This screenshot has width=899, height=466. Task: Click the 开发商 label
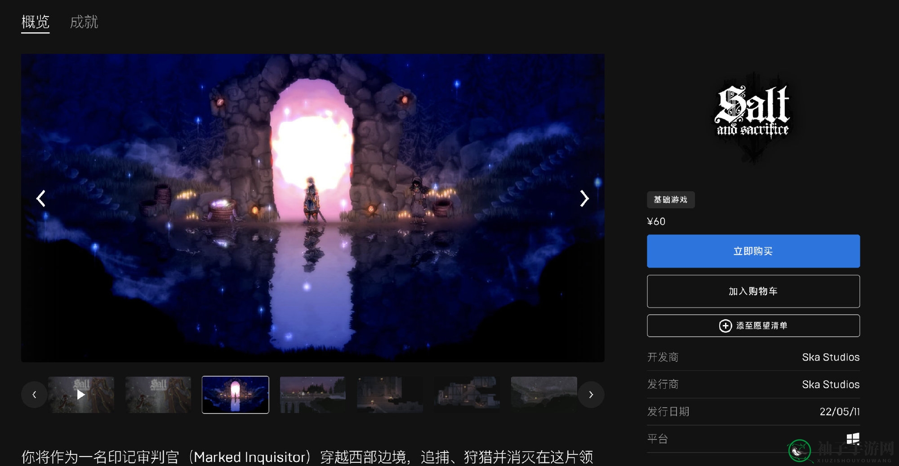(x=663, y=357)
